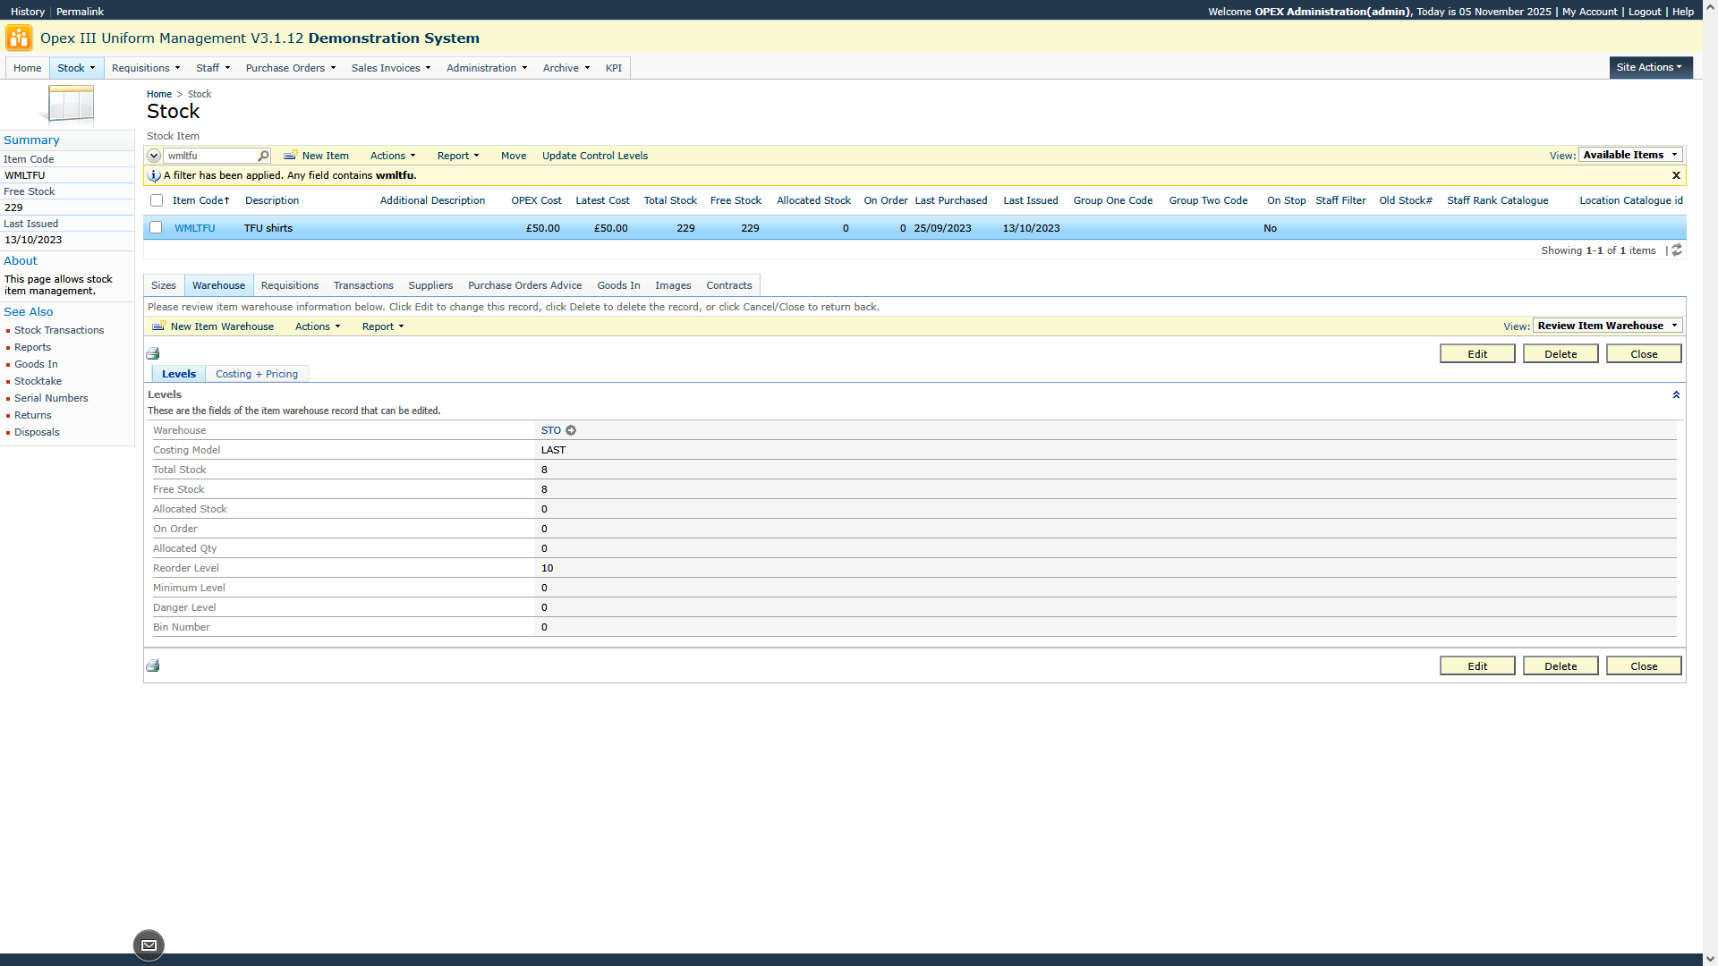Dismiss the filter notice with the X

point(1676,175)
